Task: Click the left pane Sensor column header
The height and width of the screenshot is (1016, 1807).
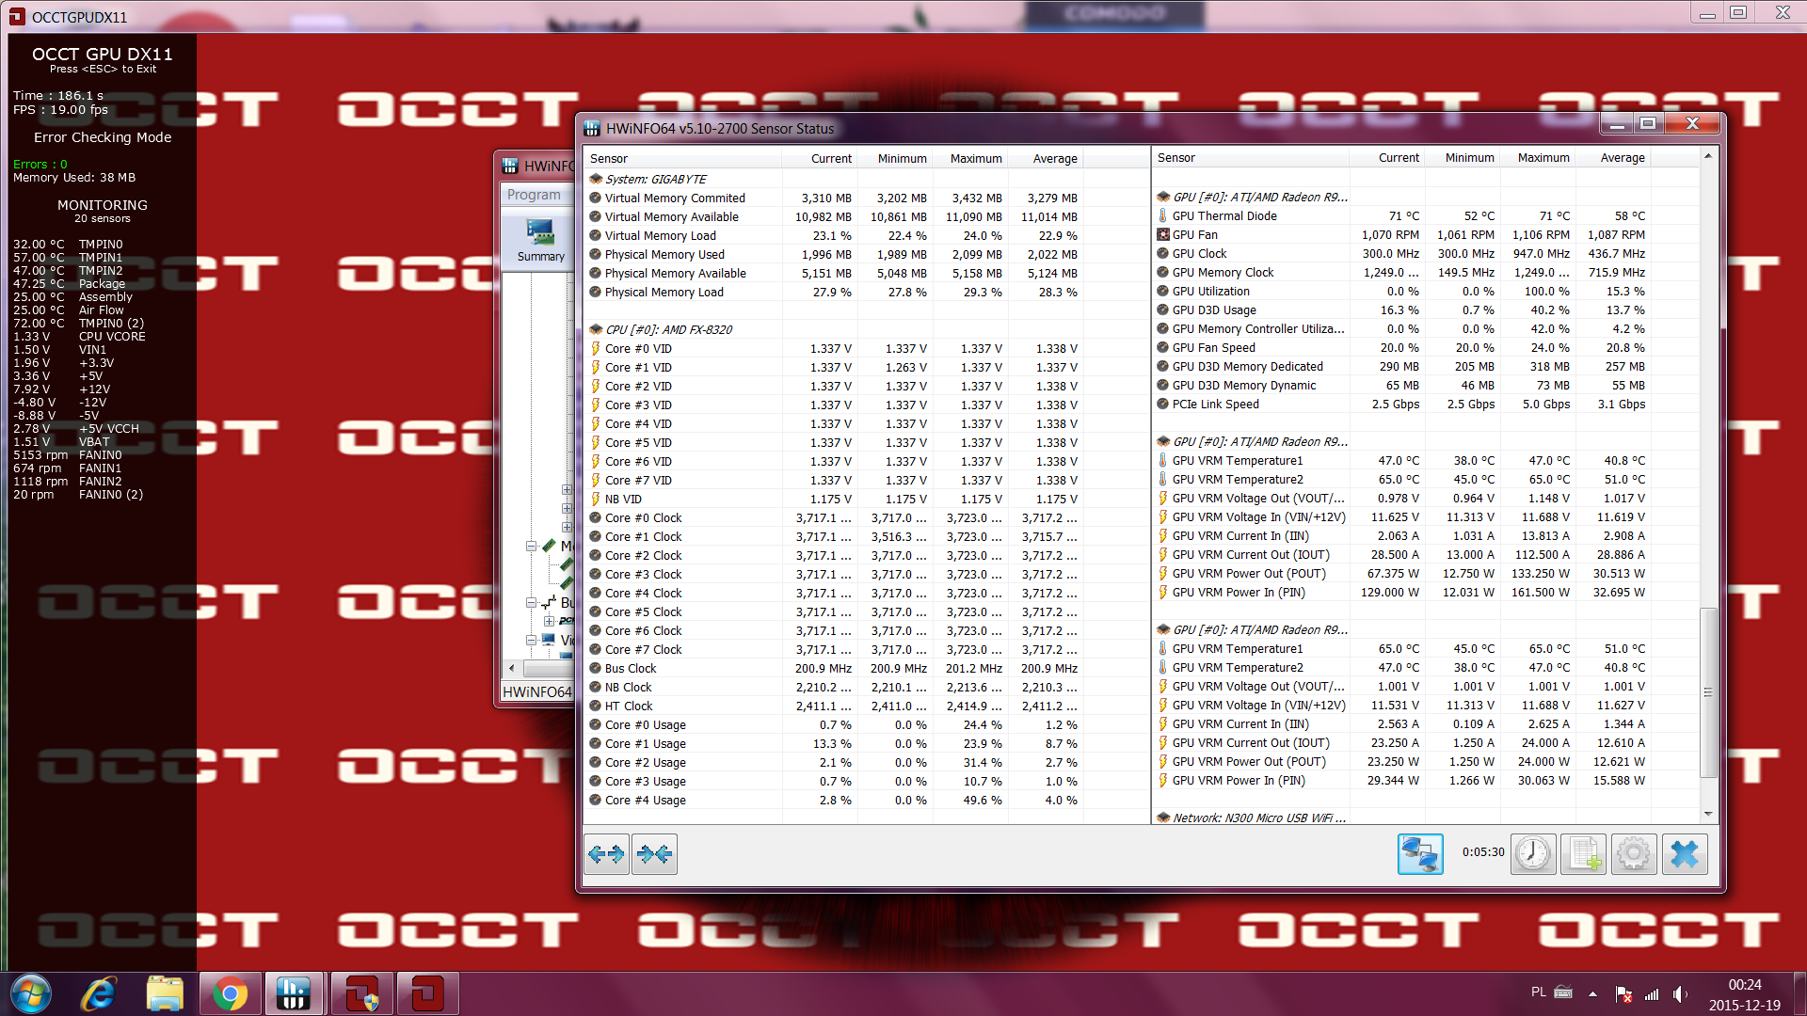Action: 682,159
